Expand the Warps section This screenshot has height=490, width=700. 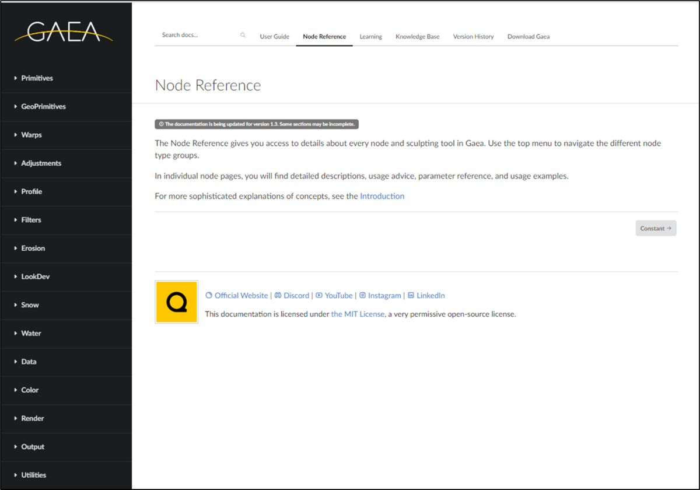pos(66,135)
